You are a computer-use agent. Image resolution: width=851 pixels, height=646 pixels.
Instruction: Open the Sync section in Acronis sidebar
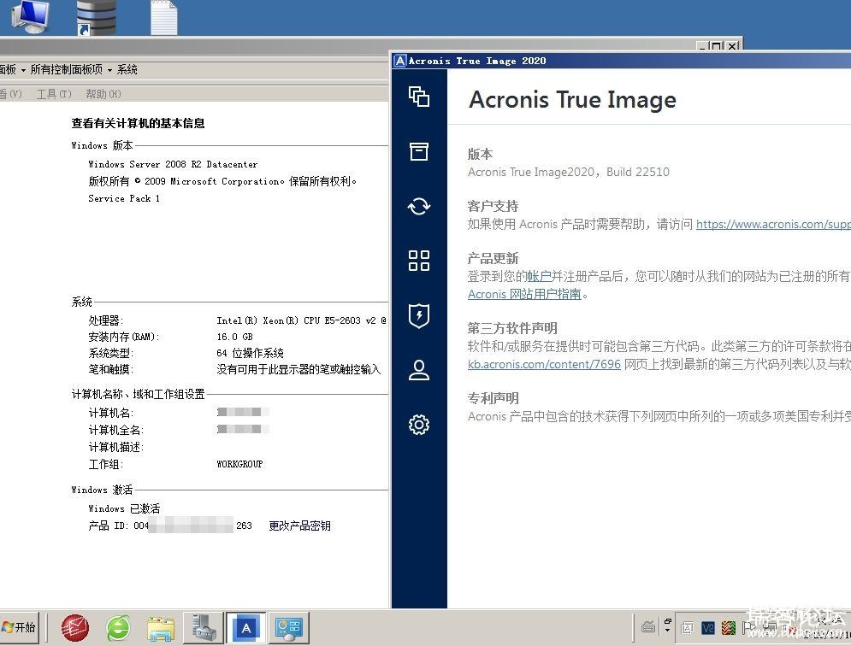[x=419, y=206]
